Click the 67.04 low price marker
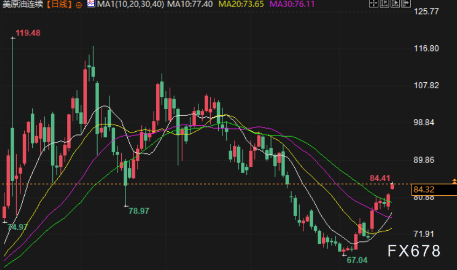Viewport: 457px width, 270px height. [357, 260]
